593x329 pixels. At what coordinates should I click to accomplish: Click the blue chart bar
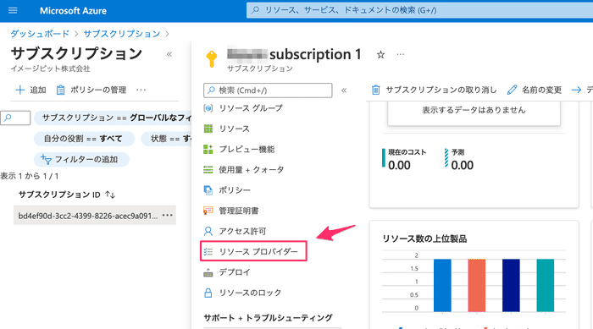(x=442, y=285)
